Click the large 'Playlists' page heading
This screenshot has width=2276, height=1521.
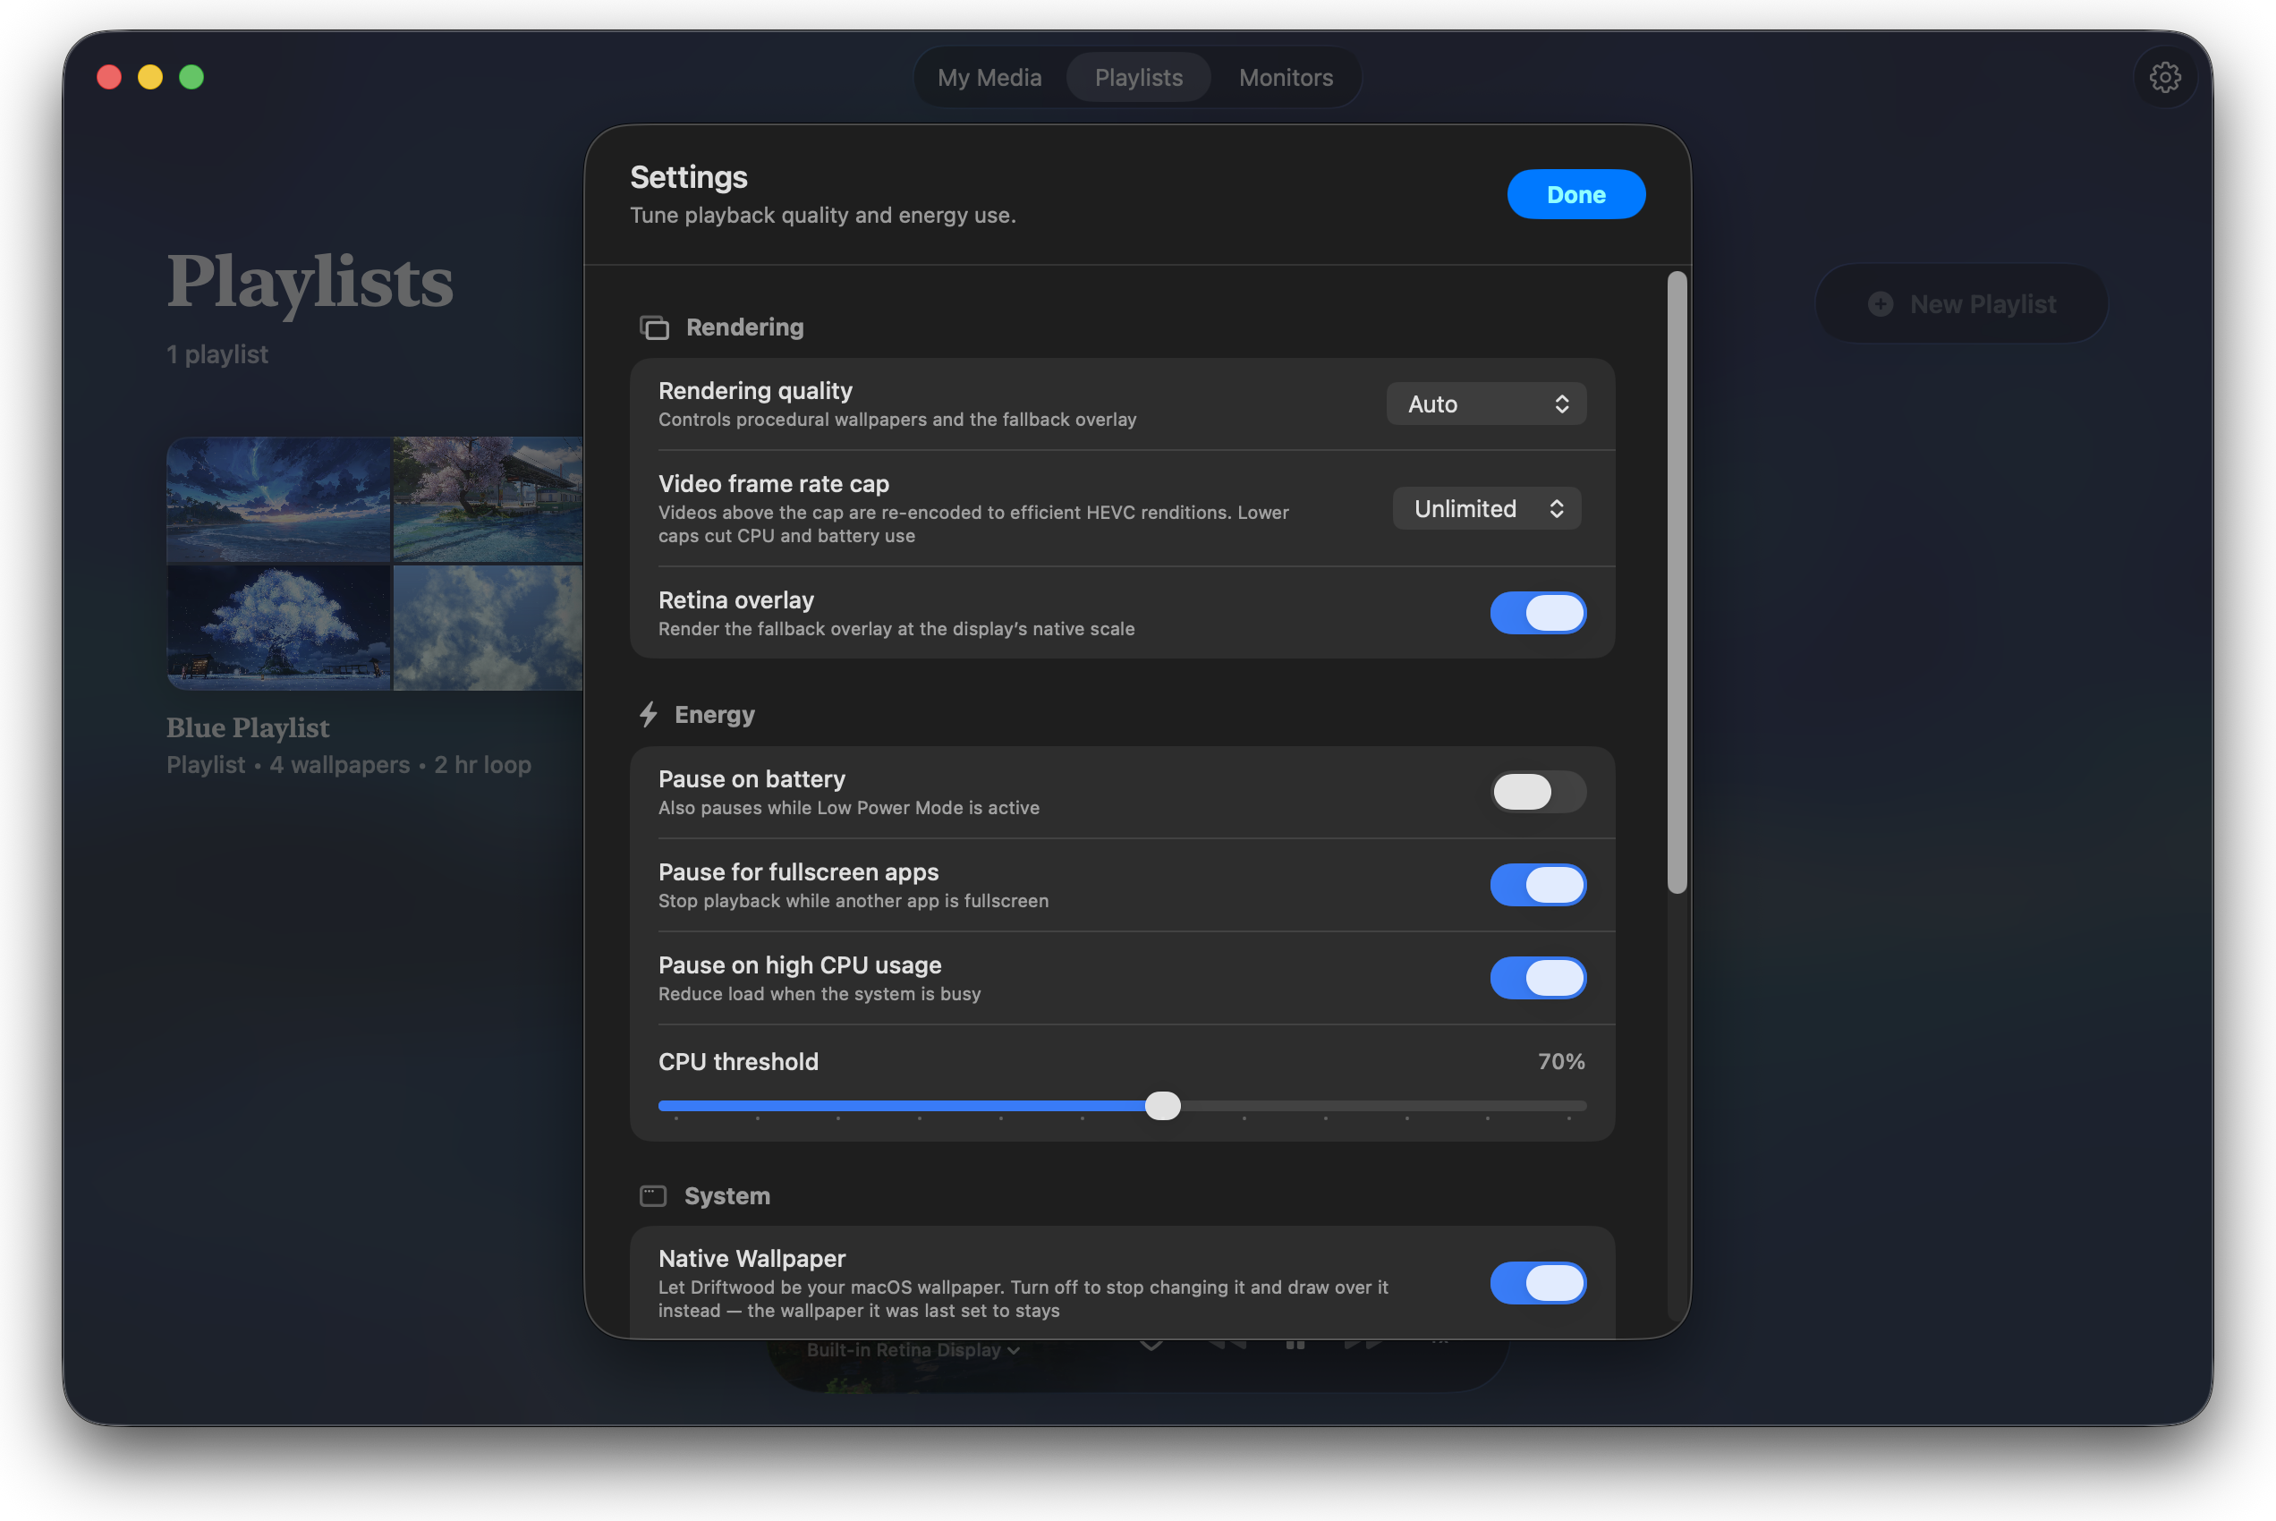pyautogui.click(x=310, y=282)
